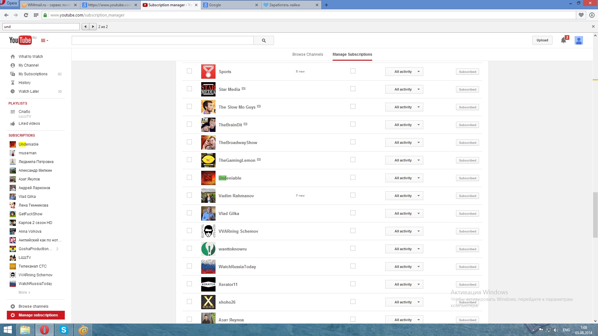This screenshot has width=598, height=336.
Task: Click the Upload button
Action: coord(542,40)
